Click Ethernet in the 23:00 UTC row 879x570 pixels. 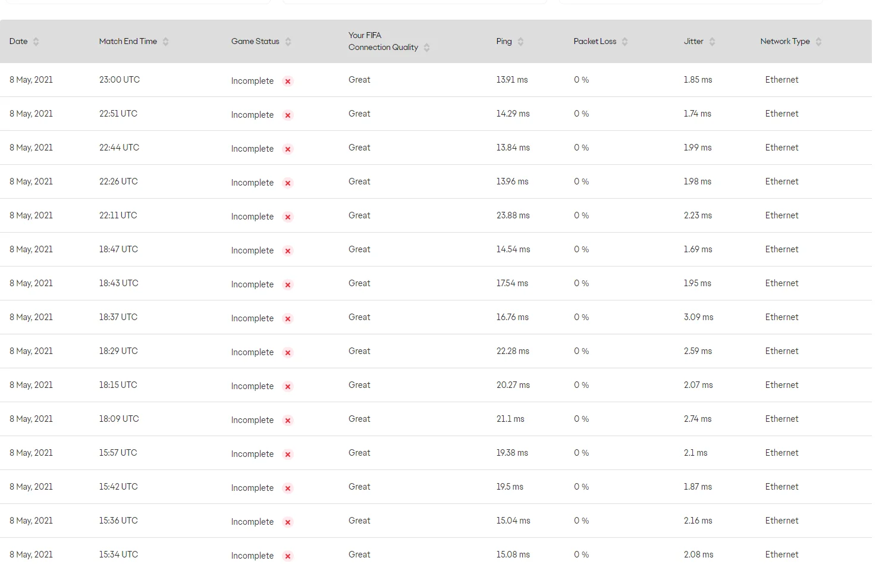781,80
